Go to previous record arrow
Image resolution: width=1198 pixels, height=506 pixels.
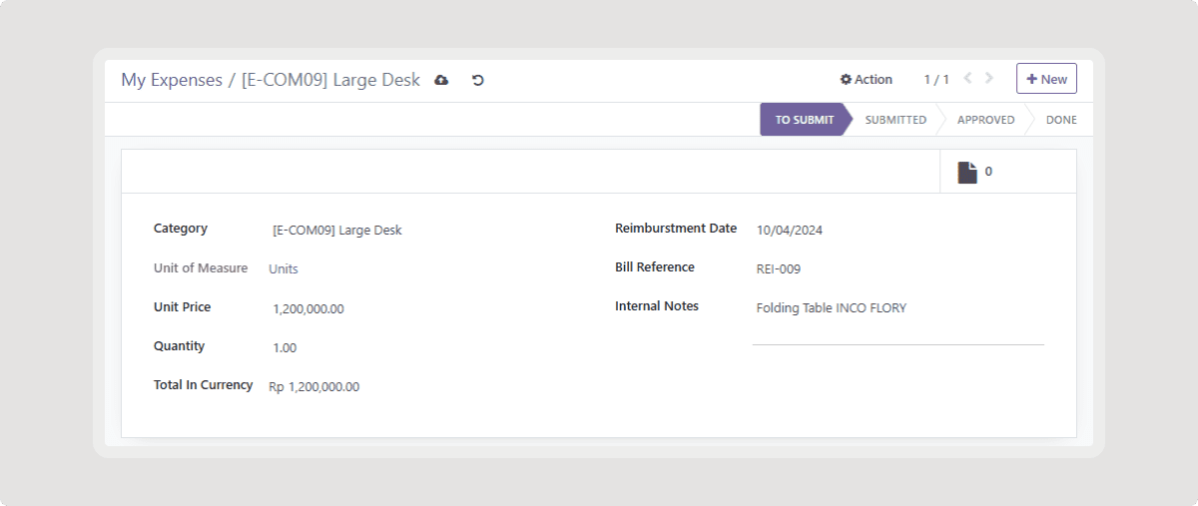[967, 79]
